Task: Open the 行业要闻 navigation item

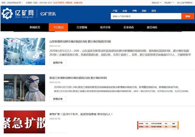Action: pyautogui.click(x=82, y=27)
